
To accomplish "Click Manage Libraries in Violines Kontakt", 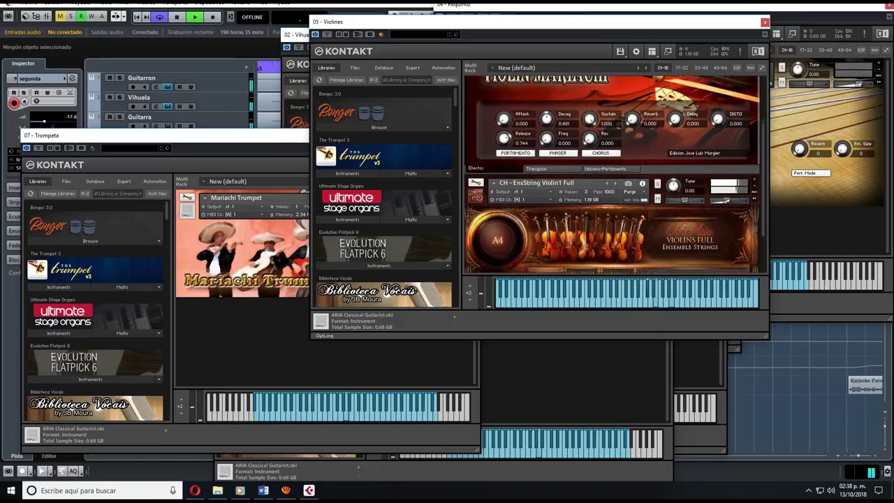I will (346, 80).
